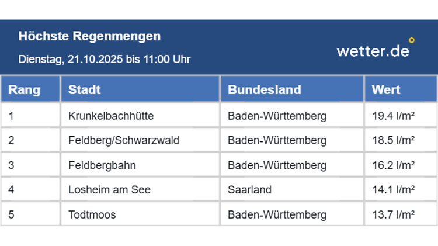
Task: Click the wetter.de logo
Action: (x=375, y=50)
